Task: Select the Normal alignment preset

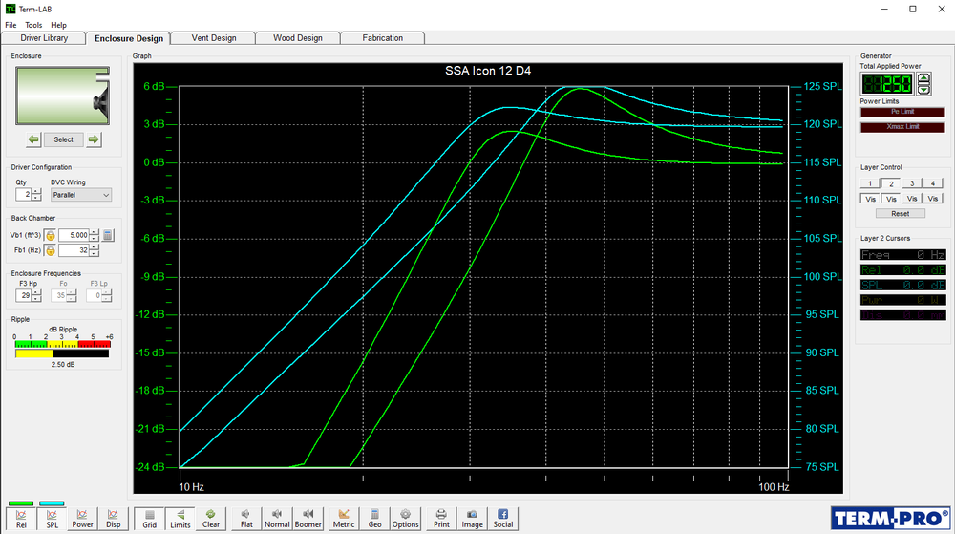Action: coord(277,519)
